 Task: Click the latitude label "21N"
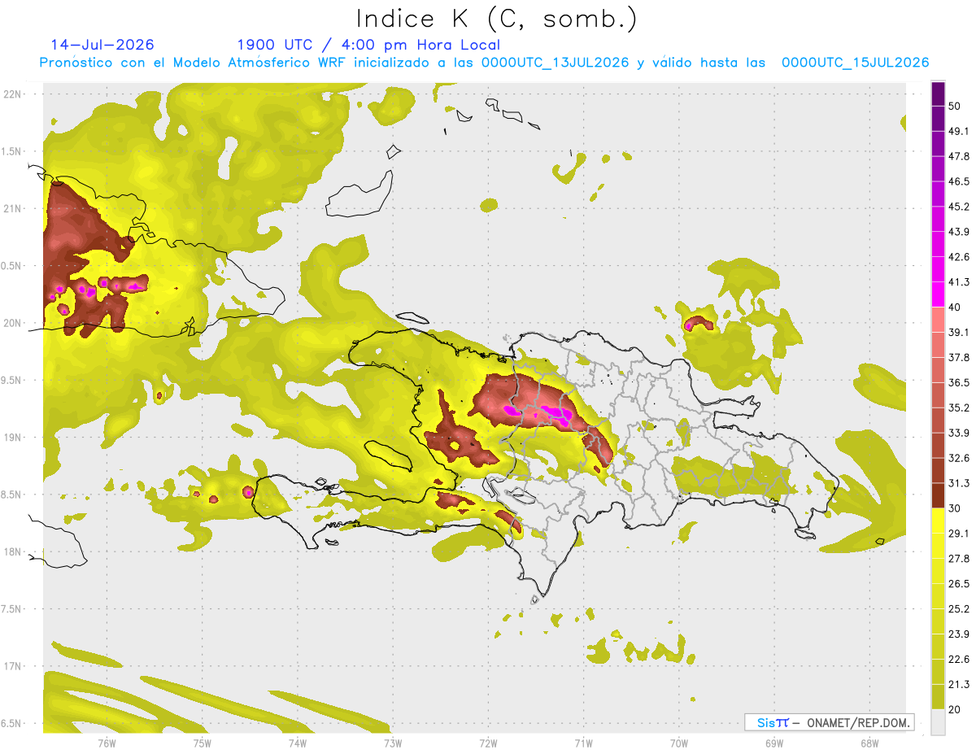[x=13, y=208]
